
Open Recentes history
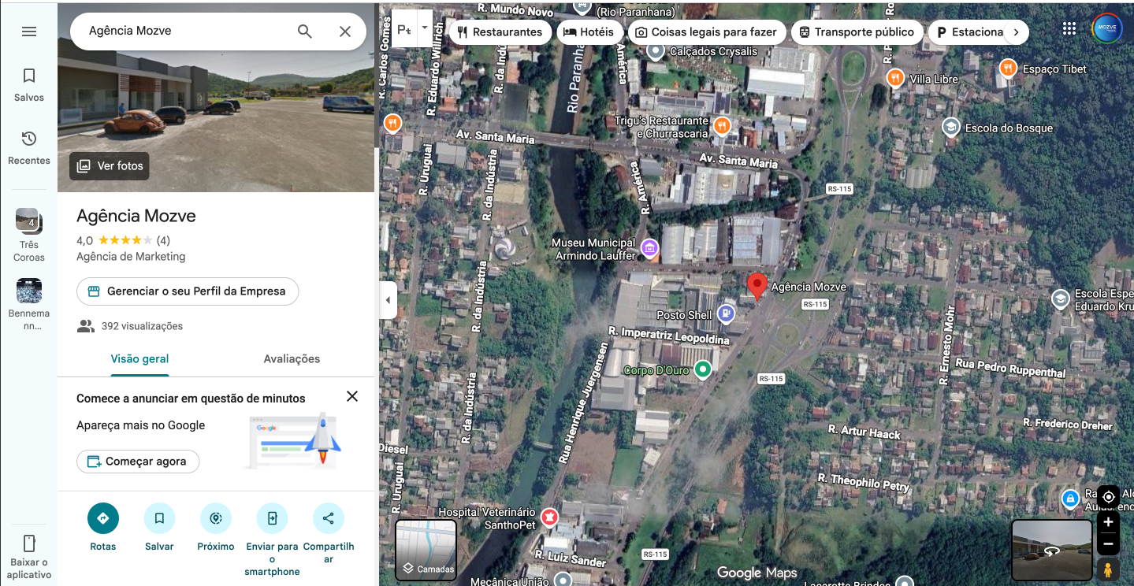click(x=29, y=148)
